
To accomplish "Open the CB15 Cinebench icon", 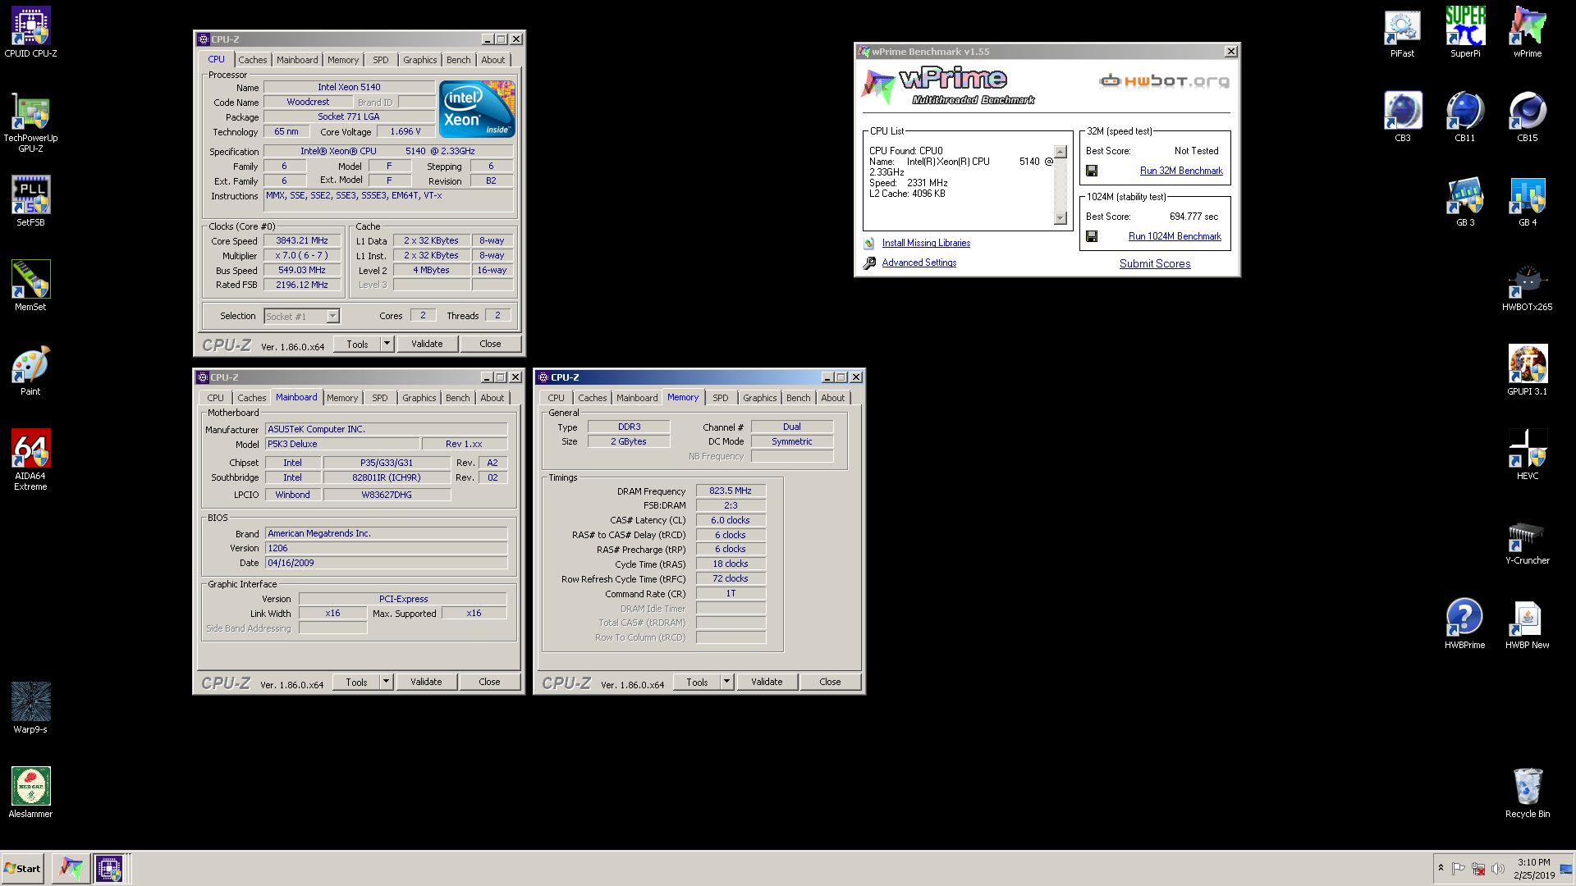I will click(x=1528, y=117).
